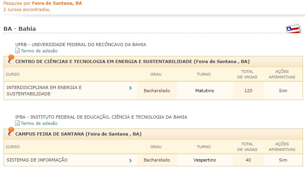
Task: Click the 120 total de vagas cell
Action: pyautogui.click(x=248, y=91)
